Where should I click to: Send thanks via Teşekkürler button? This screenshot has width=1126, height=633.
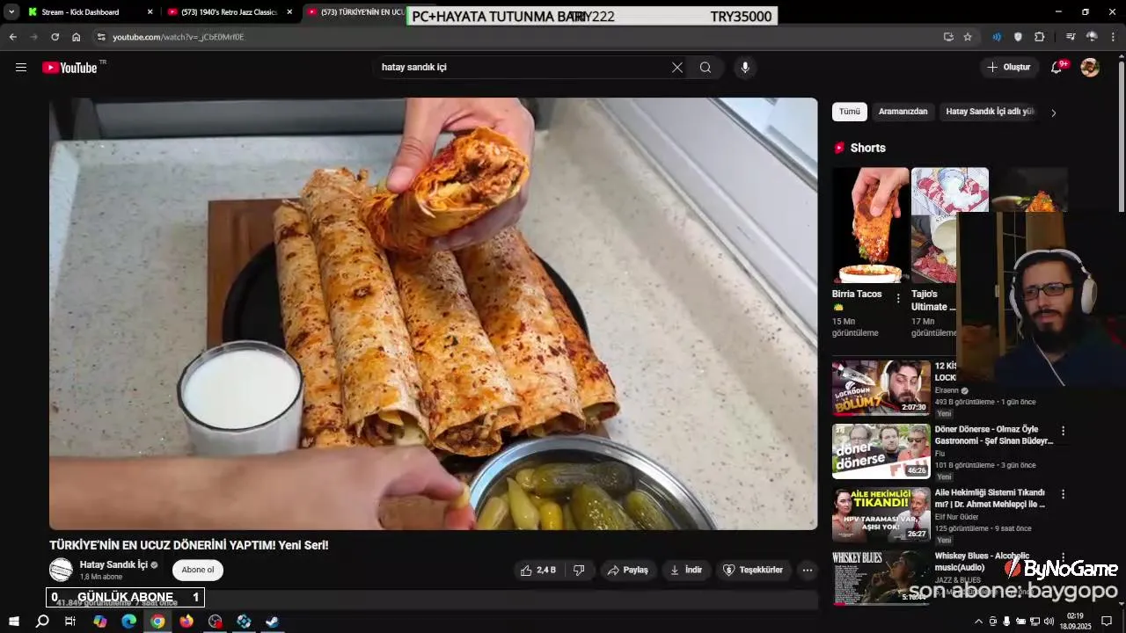tap(753, 571)
